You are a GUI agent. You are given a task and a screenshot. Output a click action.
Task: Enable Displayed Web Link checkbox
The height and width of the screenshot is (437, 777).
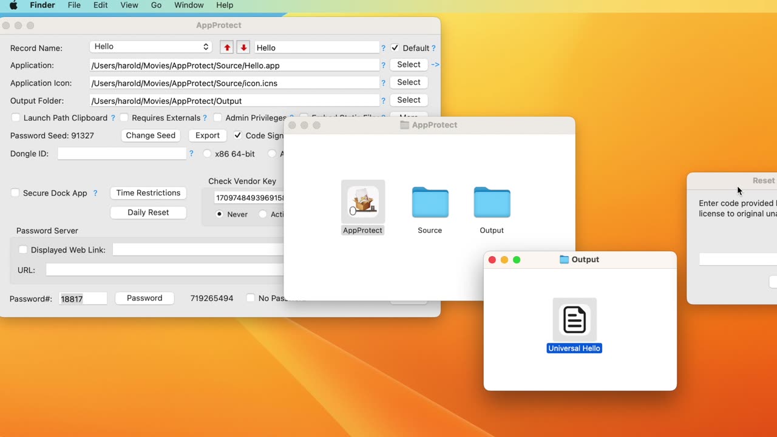click(23, 249)
